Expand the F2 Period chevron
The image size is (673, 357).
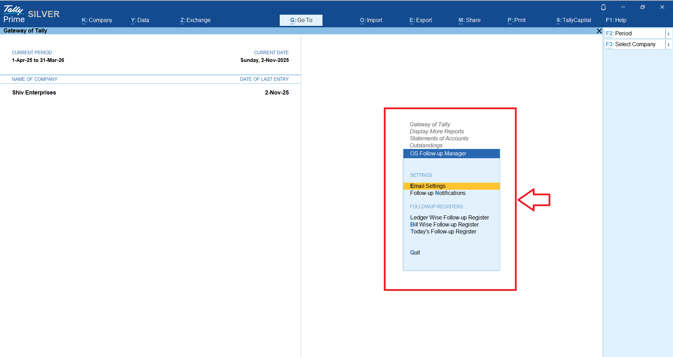tap(668, 34)
